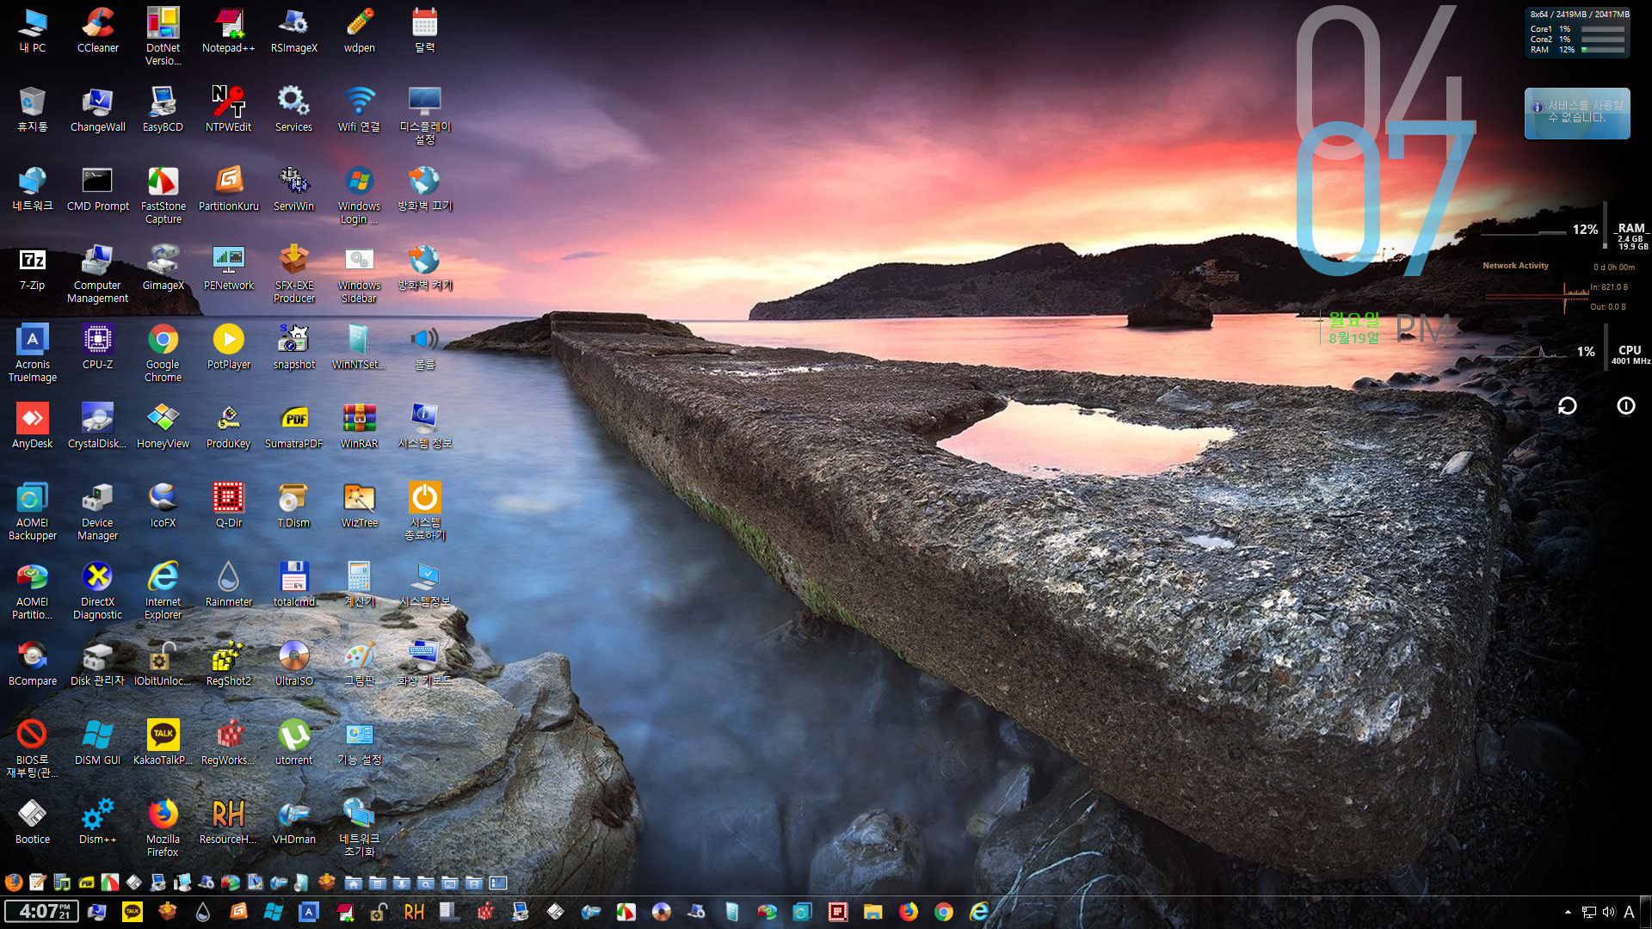This screenshot has height=929, width=1652.
Task: Select the NTPWEdit shortcut
Action: [x=229, y=110]
